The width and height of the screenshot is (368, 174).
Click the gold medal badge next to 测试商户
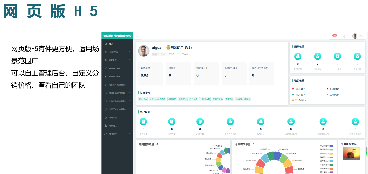(168, 48)
